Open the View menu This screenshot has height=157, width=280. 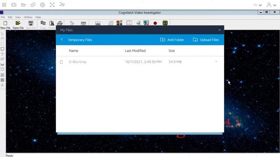click(18, 17)
